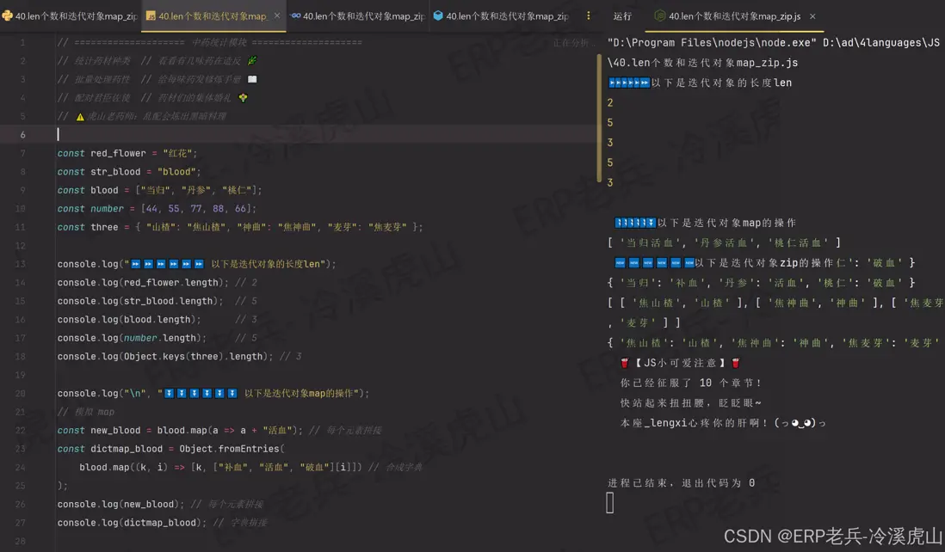This screenshot has height=552, width=945.
Task: Click 'Object.keys(three).length' on line 18
Action: click(x=194, y=356)
